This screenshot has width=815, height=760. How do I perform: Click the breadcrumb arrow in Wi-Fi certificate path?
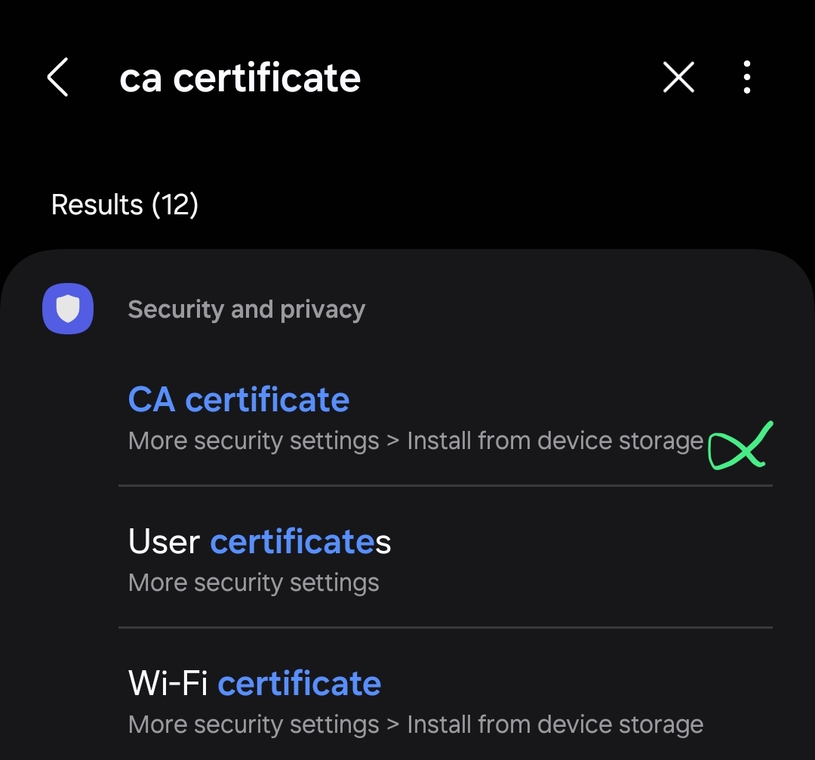393,725
